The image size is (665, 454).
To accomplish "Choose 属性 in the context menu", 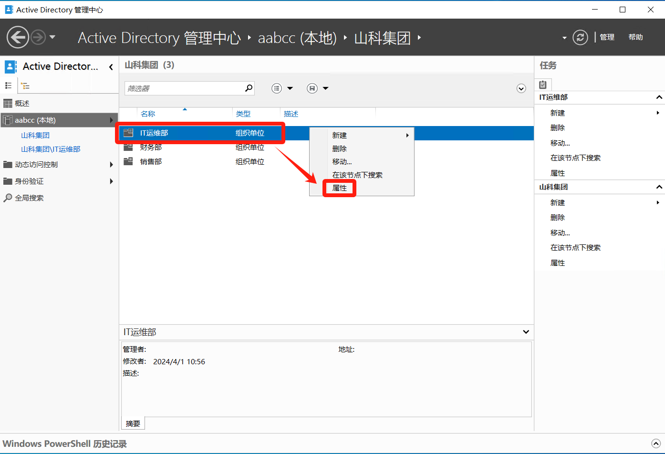I will coord(340,188).
